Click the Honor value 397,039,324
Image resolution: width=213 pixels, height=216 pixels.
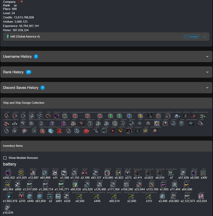pyautogui.click(x=20, y=30)
